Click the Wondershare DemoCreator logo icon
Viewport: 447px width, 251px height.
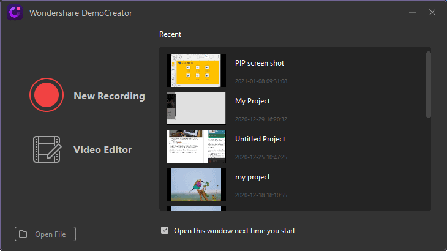[x=15, y=12]
